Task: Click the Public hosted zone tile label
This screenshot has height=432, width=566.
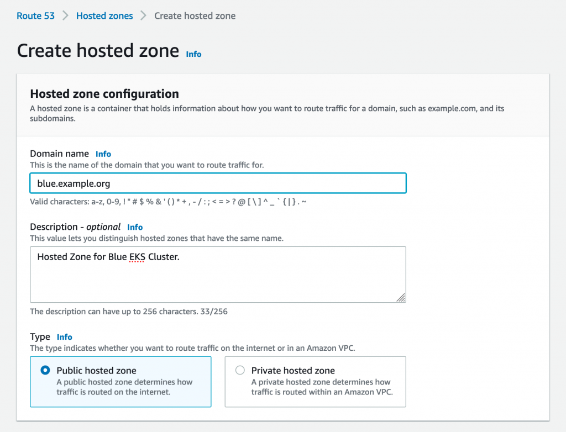Action: coord(96,371)
